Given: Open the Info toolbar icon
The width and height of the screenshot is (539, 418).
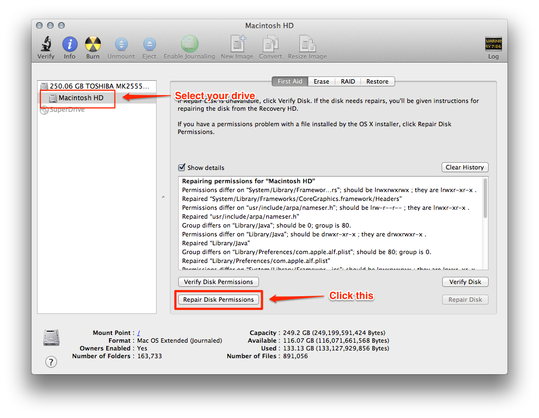Looking at the screenshot, I should tap(70, 44).
